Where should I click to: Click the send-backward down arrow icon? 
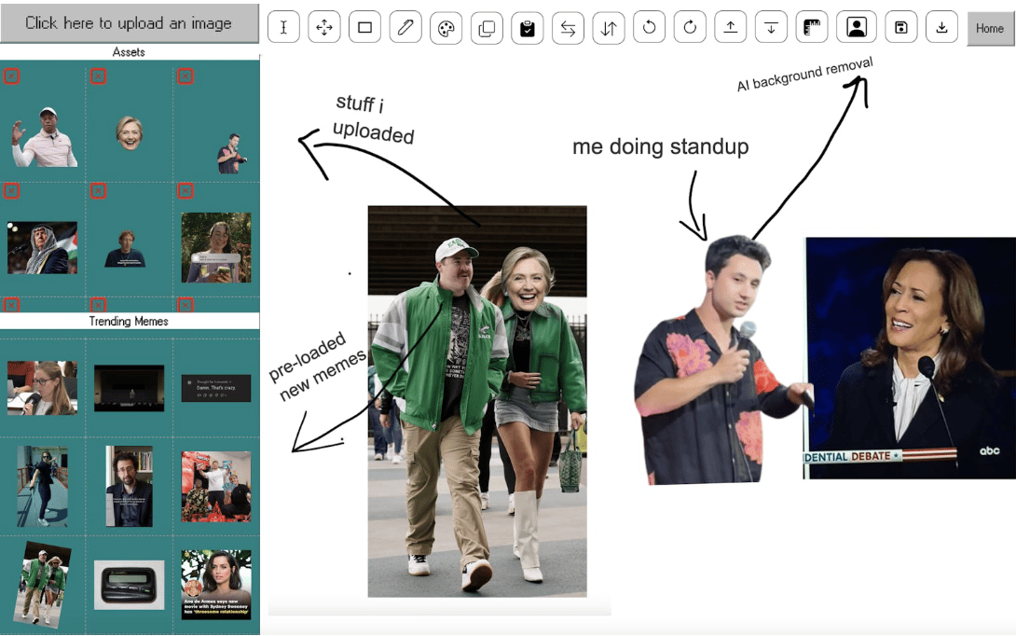pos(771,27)
